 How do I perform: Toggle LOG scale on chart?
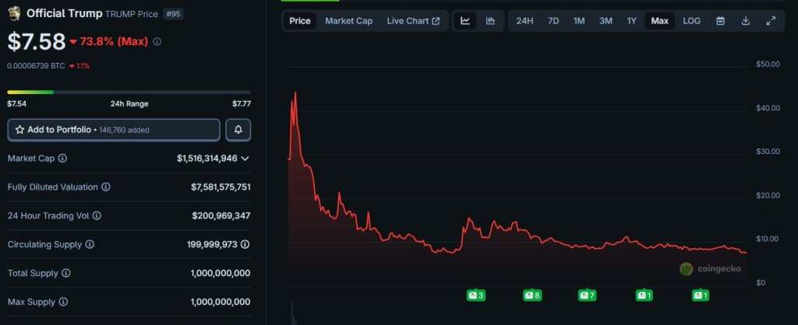point(692,21)
